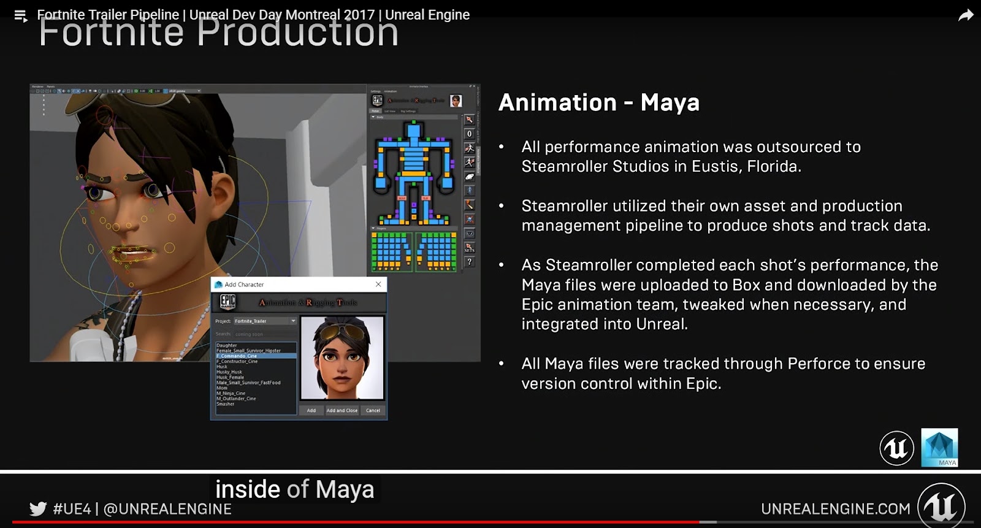The height and width of the screenshot is (528, 981).
Task: Click the exposure value field reading 0.00
Action: tap(143, 91)
